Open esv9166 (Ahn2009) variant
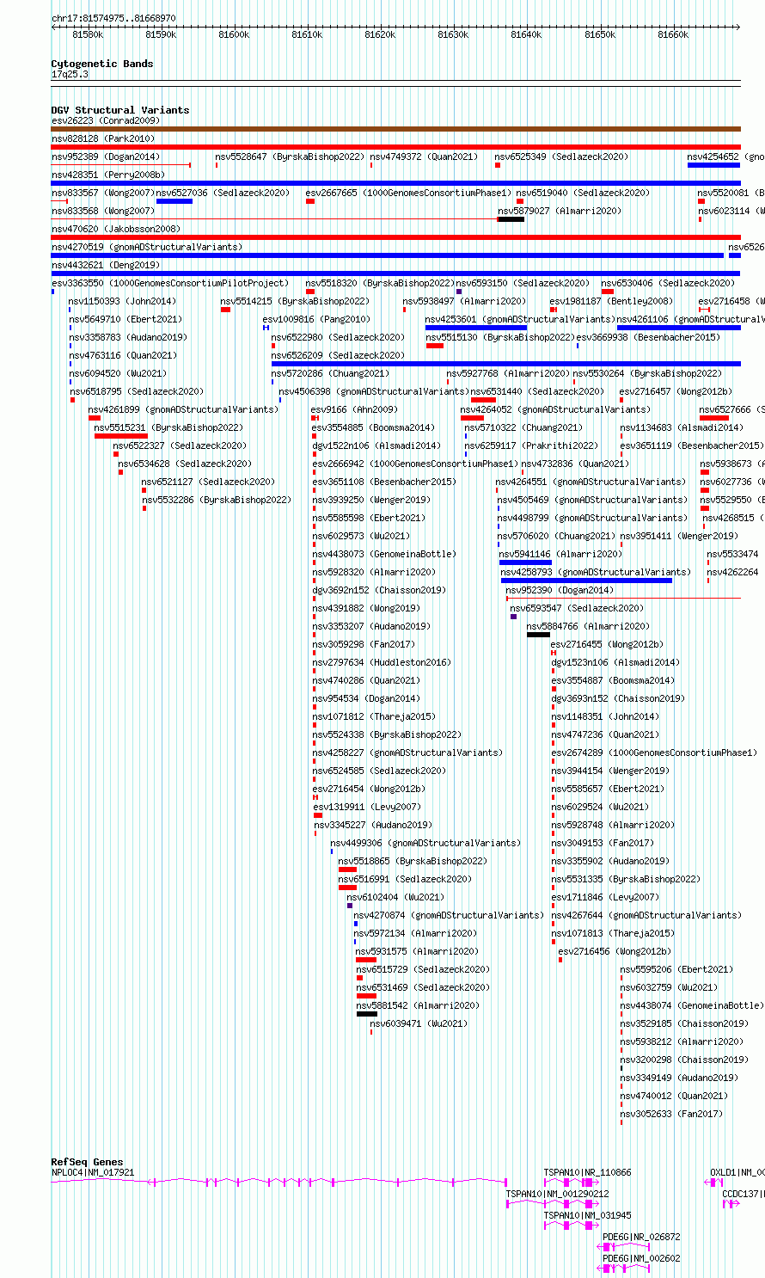765x1278 pixels. [354, 409]
